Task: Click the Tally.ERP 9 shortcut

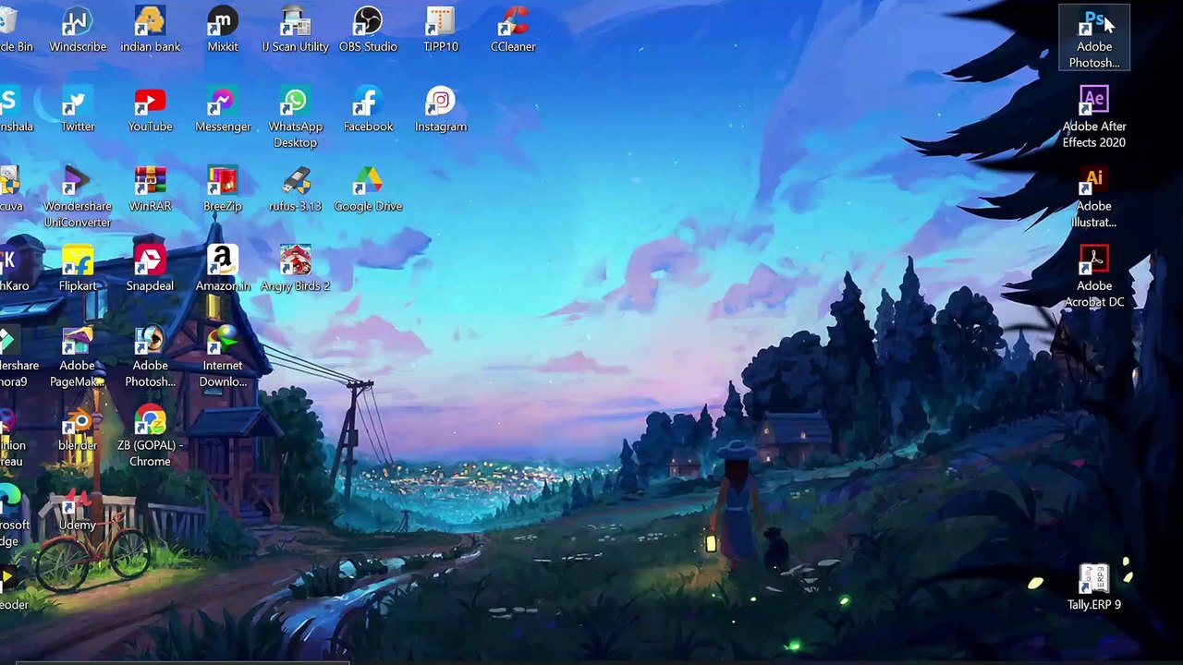Action: coord(1094,587)
